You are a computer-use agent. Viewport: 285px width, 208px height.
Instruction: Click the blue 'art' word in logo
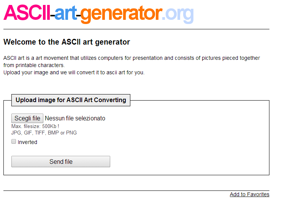point(65,13)
